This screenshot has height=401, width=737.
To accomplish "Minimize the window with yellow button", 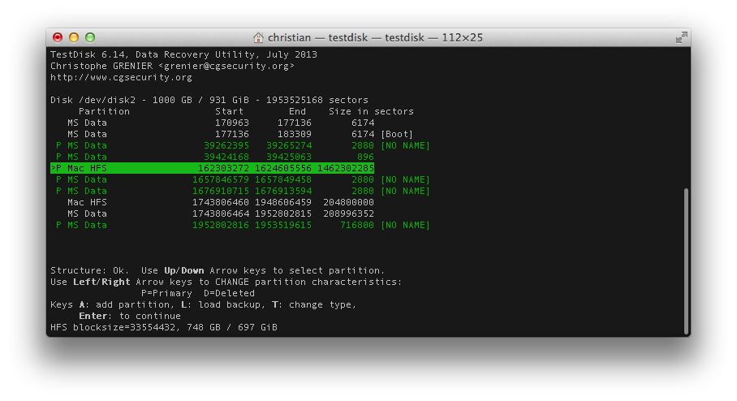I will coord(74,37).
